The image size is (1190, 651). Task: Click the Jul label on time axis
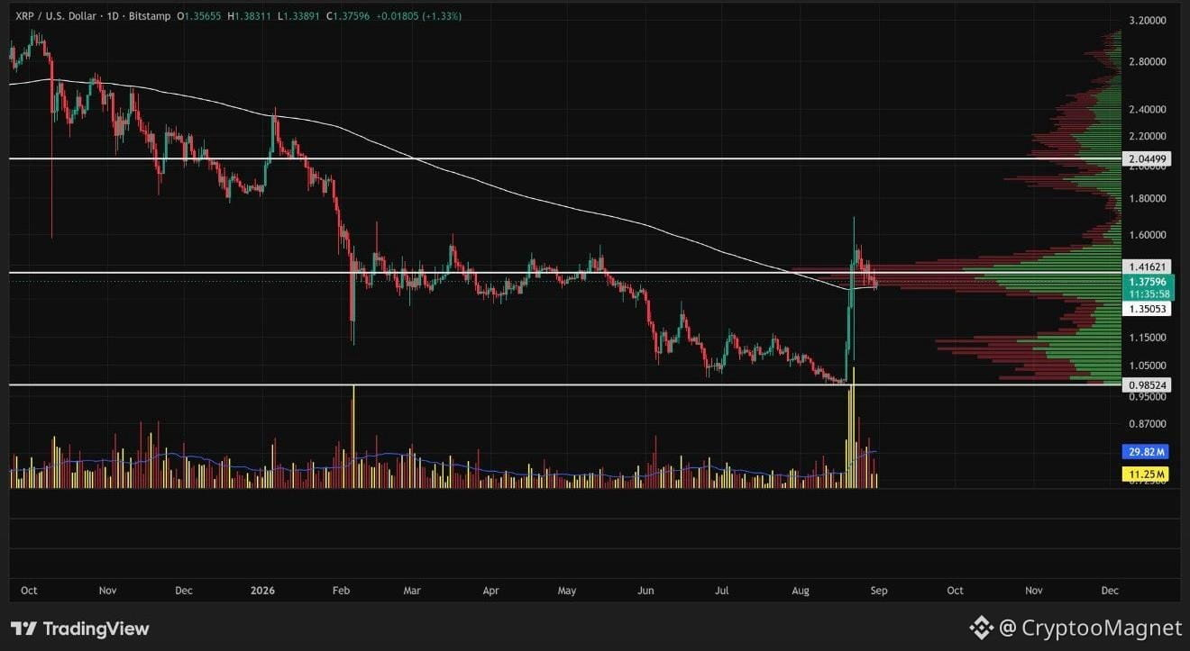pos(722,591)
